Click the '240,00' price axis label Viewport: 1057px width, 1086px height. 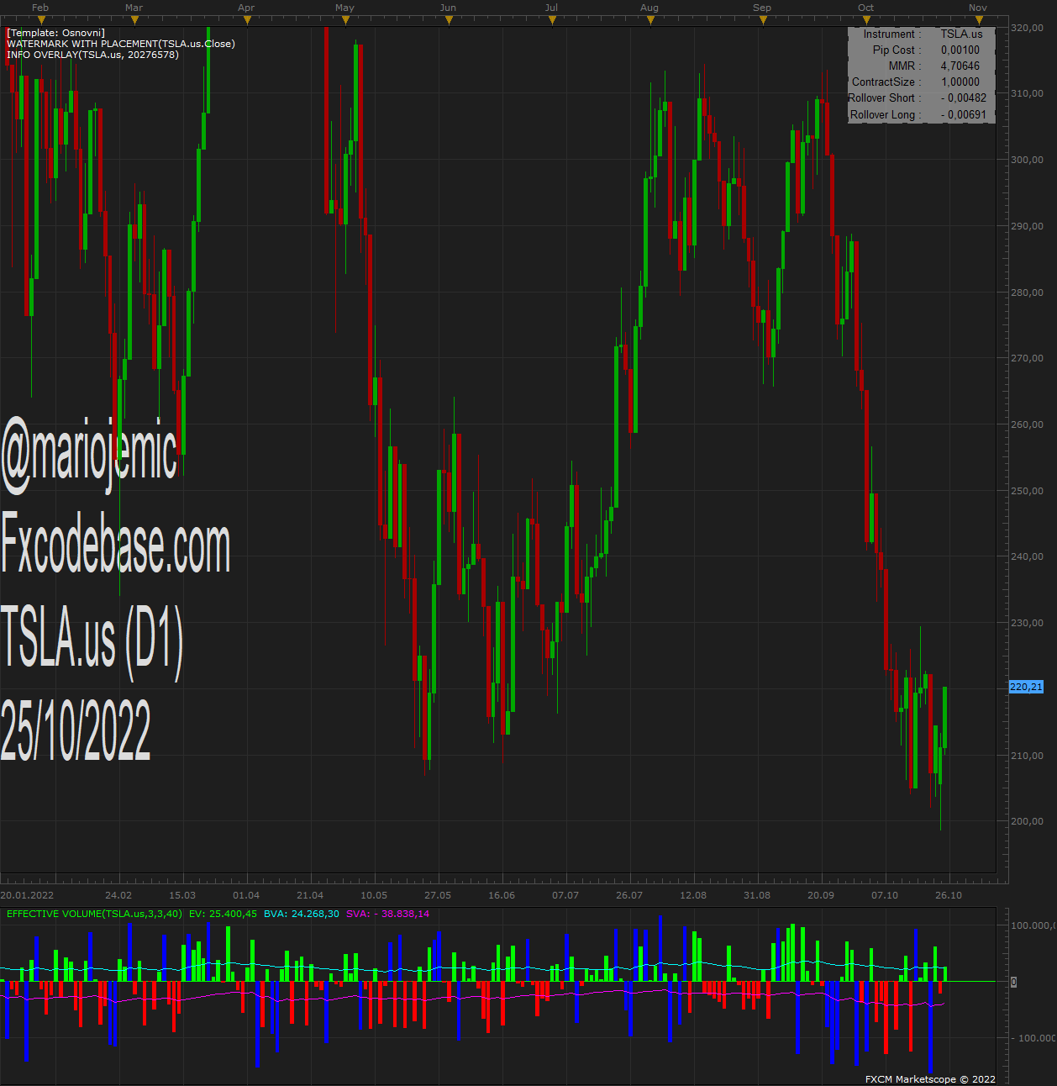1027,556
